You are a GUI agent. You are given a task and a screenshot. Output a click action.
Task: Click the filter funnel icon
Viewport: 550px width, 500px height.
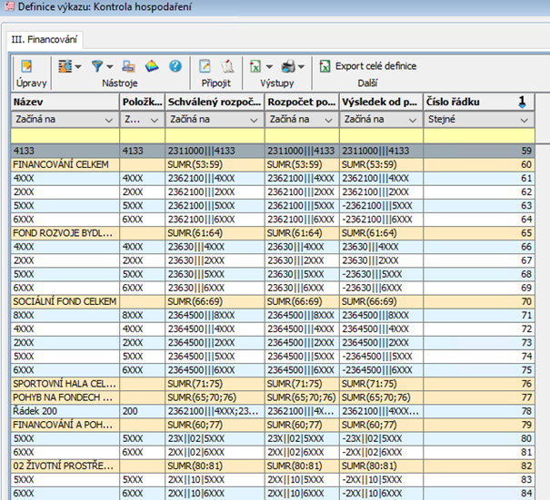(96, 66)
